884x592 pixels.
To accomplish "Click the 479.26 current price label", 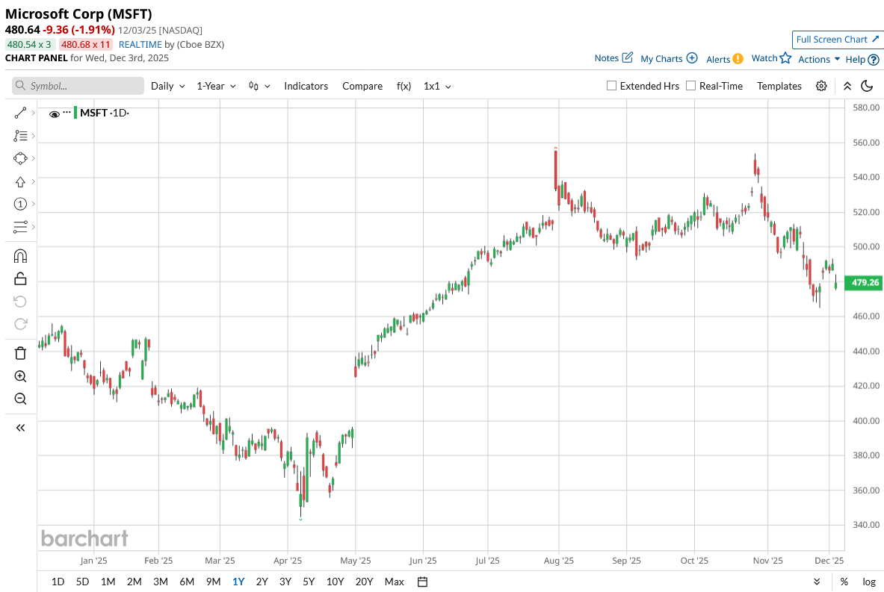I will pos(864,282).
